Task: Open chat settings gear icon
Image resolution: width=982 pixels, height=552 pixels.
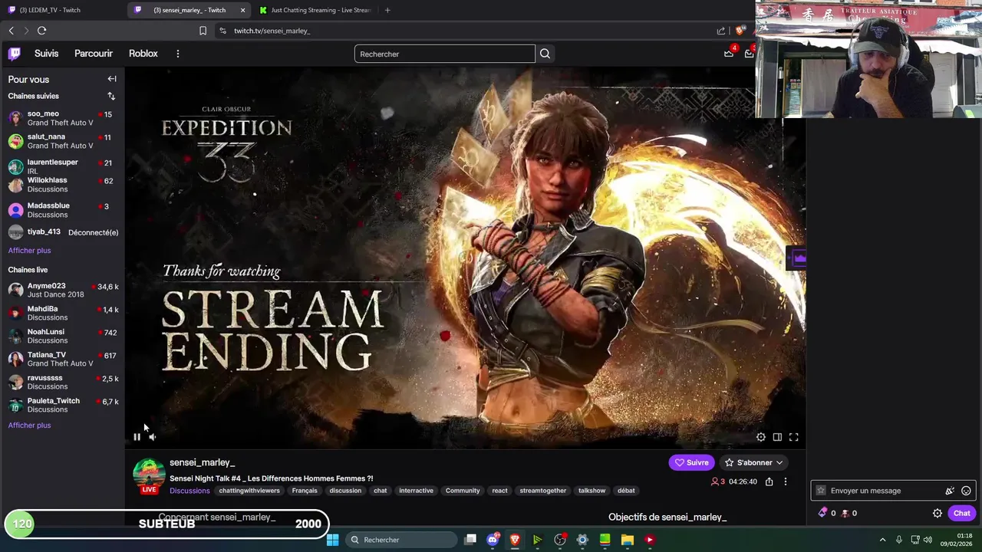Action: tap(938, 514)
